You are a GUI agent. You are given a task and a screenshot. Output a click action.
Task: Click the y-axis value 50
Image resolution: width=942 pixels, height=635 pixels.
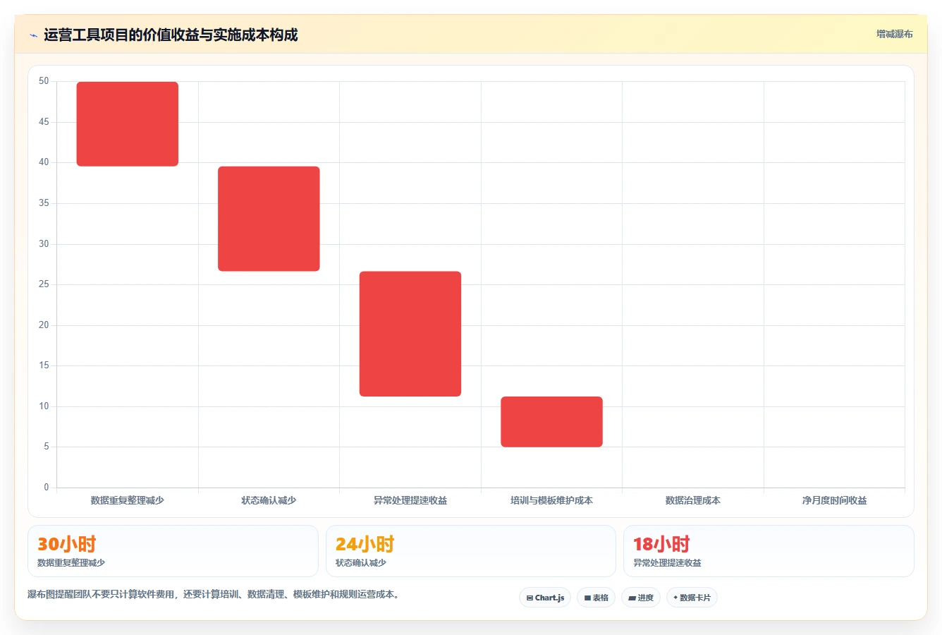[44, 81]
